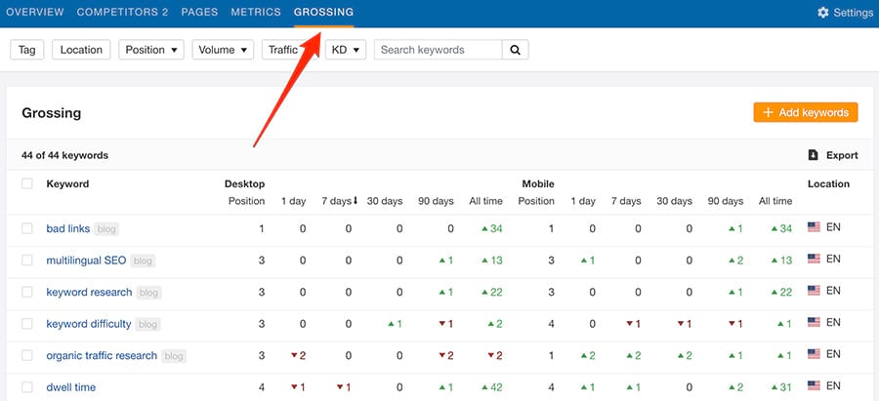
Task: Switch to the Overview tab
Action: 35,13
